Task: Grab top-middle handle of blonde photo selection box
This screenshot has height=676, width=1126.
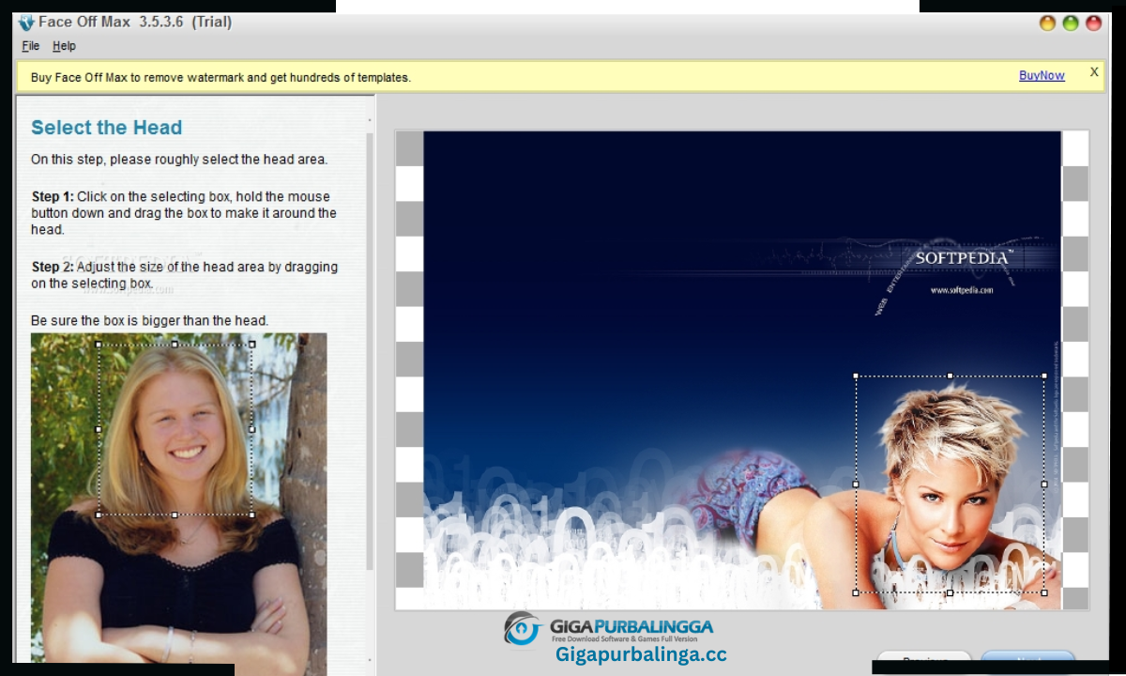Action: pos(175,345)
